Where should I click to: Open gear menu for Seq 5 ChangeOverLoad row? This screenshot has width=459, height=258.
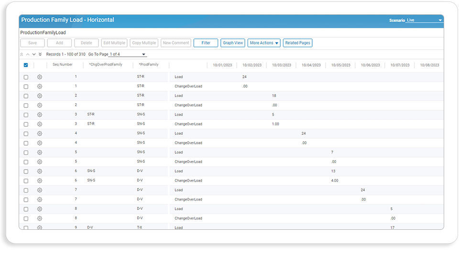click(x=40, y=162)
